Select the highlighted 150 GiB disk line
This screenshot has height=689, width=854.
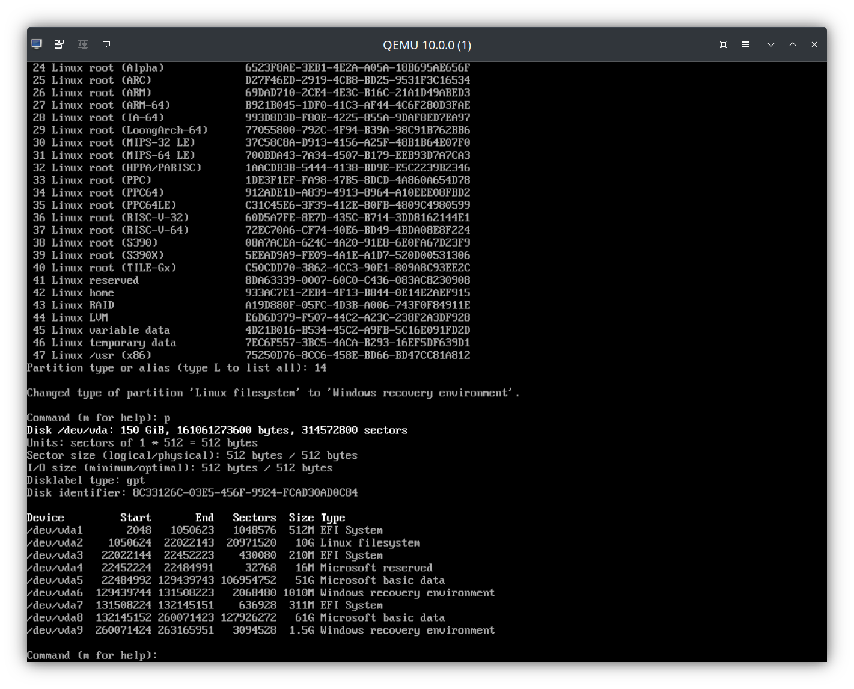[216, 430]
